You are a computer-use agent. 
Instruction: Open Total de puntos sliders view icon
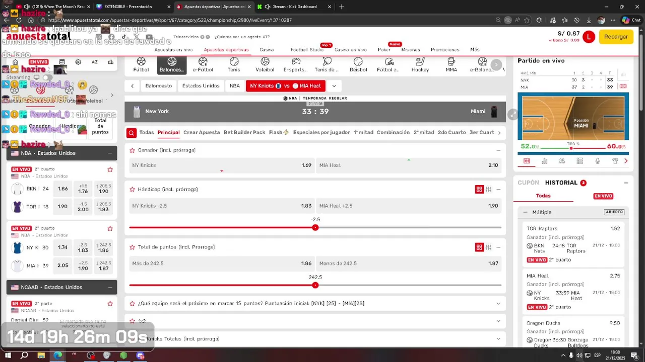tap(488, 247)
